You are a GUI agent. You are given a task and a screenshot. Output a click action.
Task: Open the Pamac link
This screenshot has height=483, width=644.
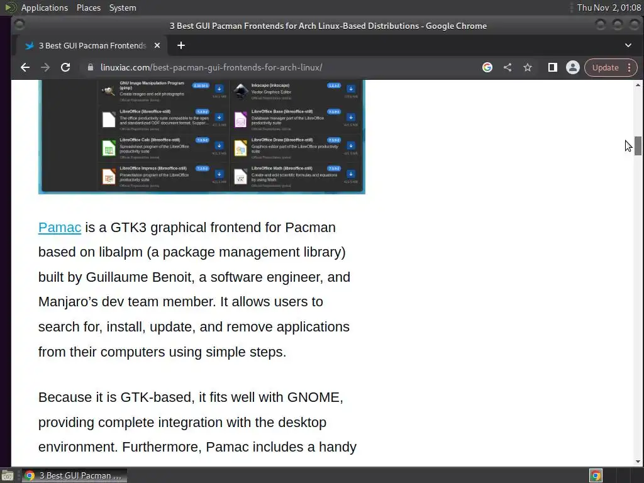[60, 228]
